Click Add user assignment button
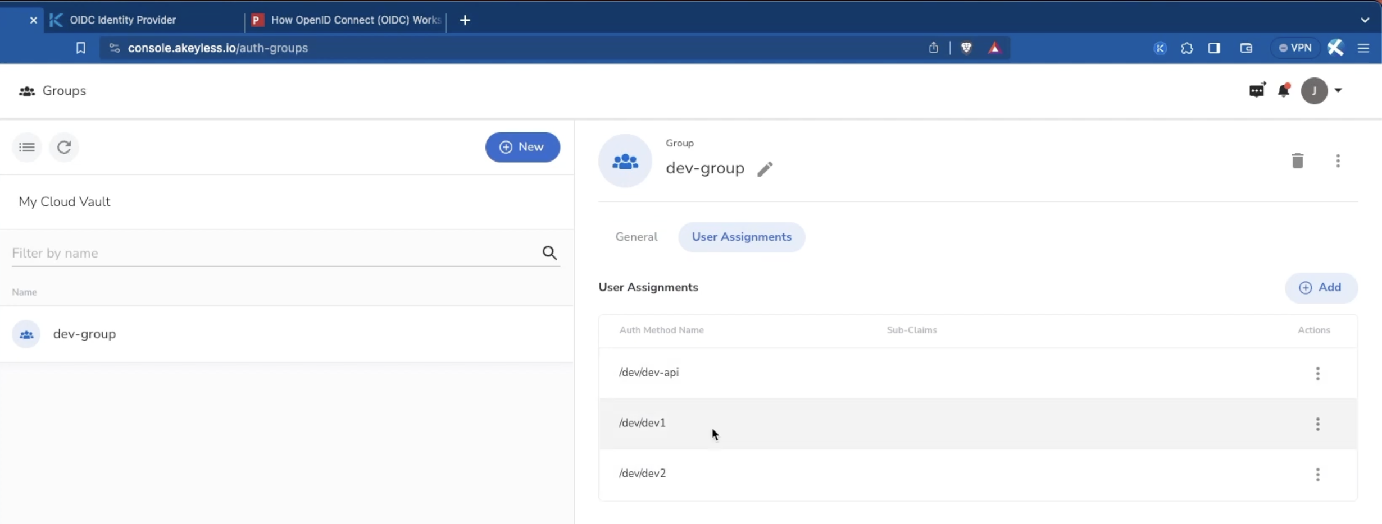Viewport: 1382px width, 524px height. [1321, 288]
